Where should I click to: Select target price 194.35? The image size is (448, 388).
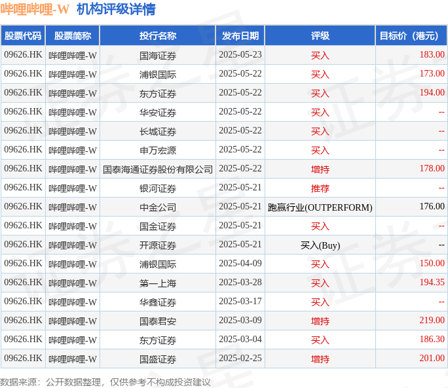[x=432, y=283]
